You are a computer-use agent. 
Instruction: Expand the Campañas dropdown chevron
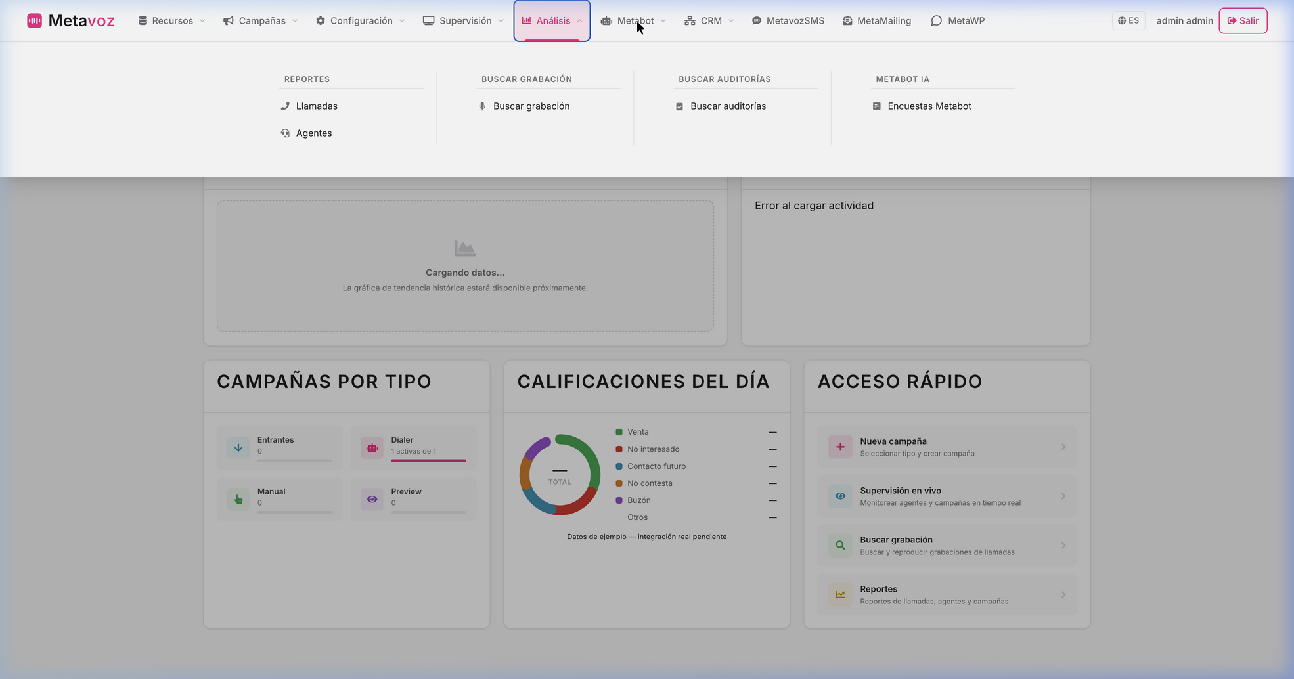pyautogui.click(x=295, y=21)
